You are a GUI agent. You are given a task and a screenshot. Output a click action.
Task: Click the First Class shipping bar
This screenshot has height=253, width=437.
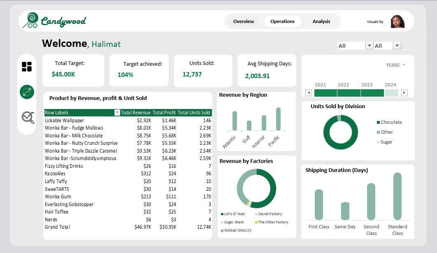pyautogui.click(x=319, y=204)
